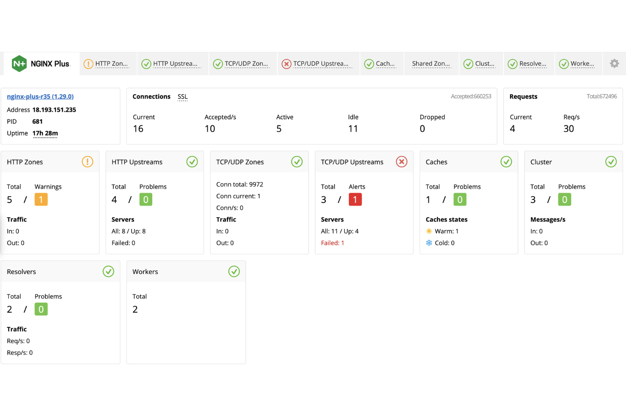Click the status check icon in the Caches card

(x=506, y=162)
